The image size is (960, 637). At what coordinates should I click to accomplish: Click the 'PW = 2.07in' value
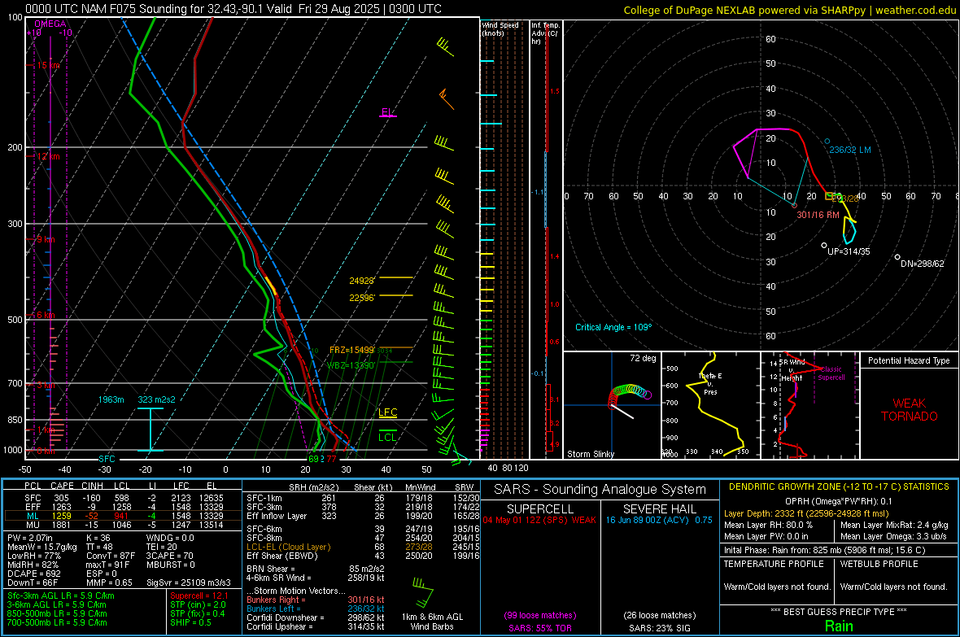coord(30,539)
